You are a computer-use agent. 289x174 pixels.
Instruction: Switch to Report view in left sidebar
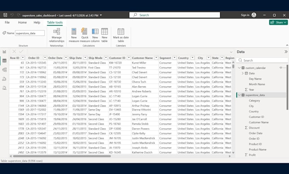point(4,51)
